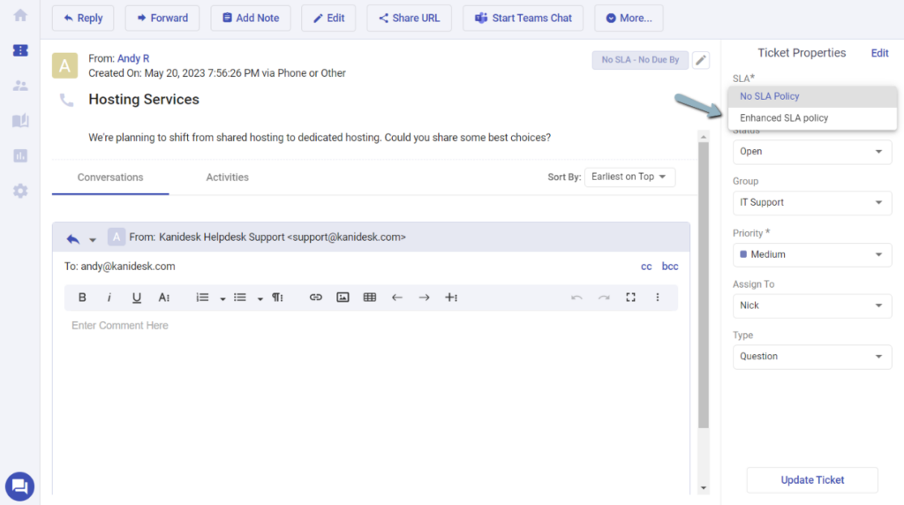Click the Reply button
Viewport: 904px width, 505px height.
83,18
